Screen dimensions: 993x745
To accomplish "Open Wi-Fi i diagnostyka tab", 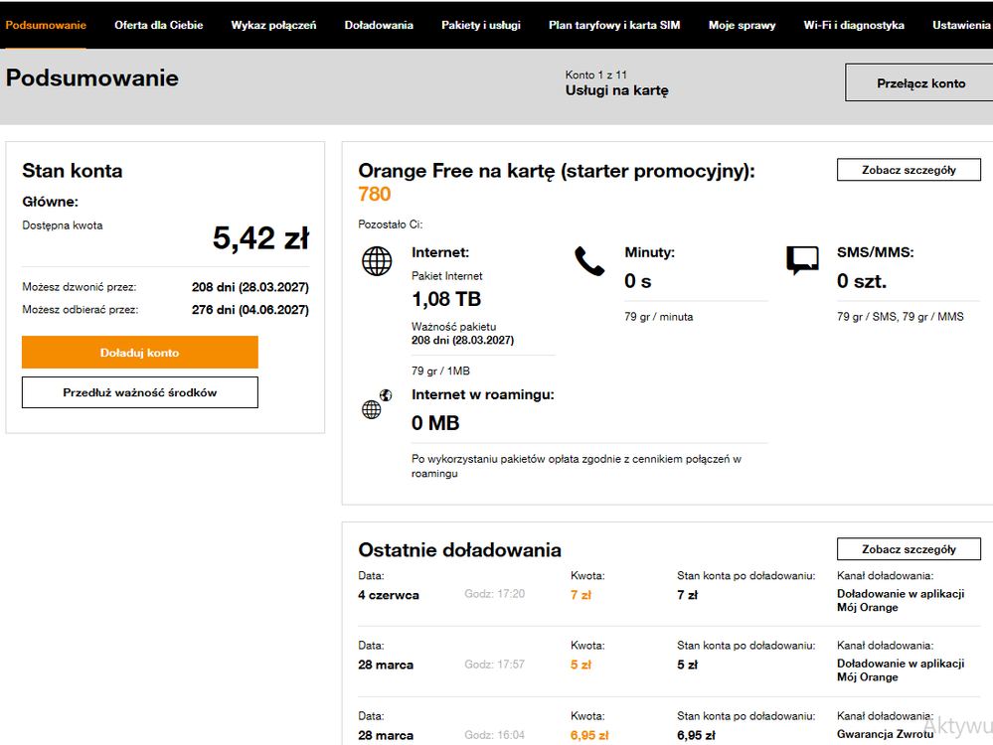I will click(854, 25).
